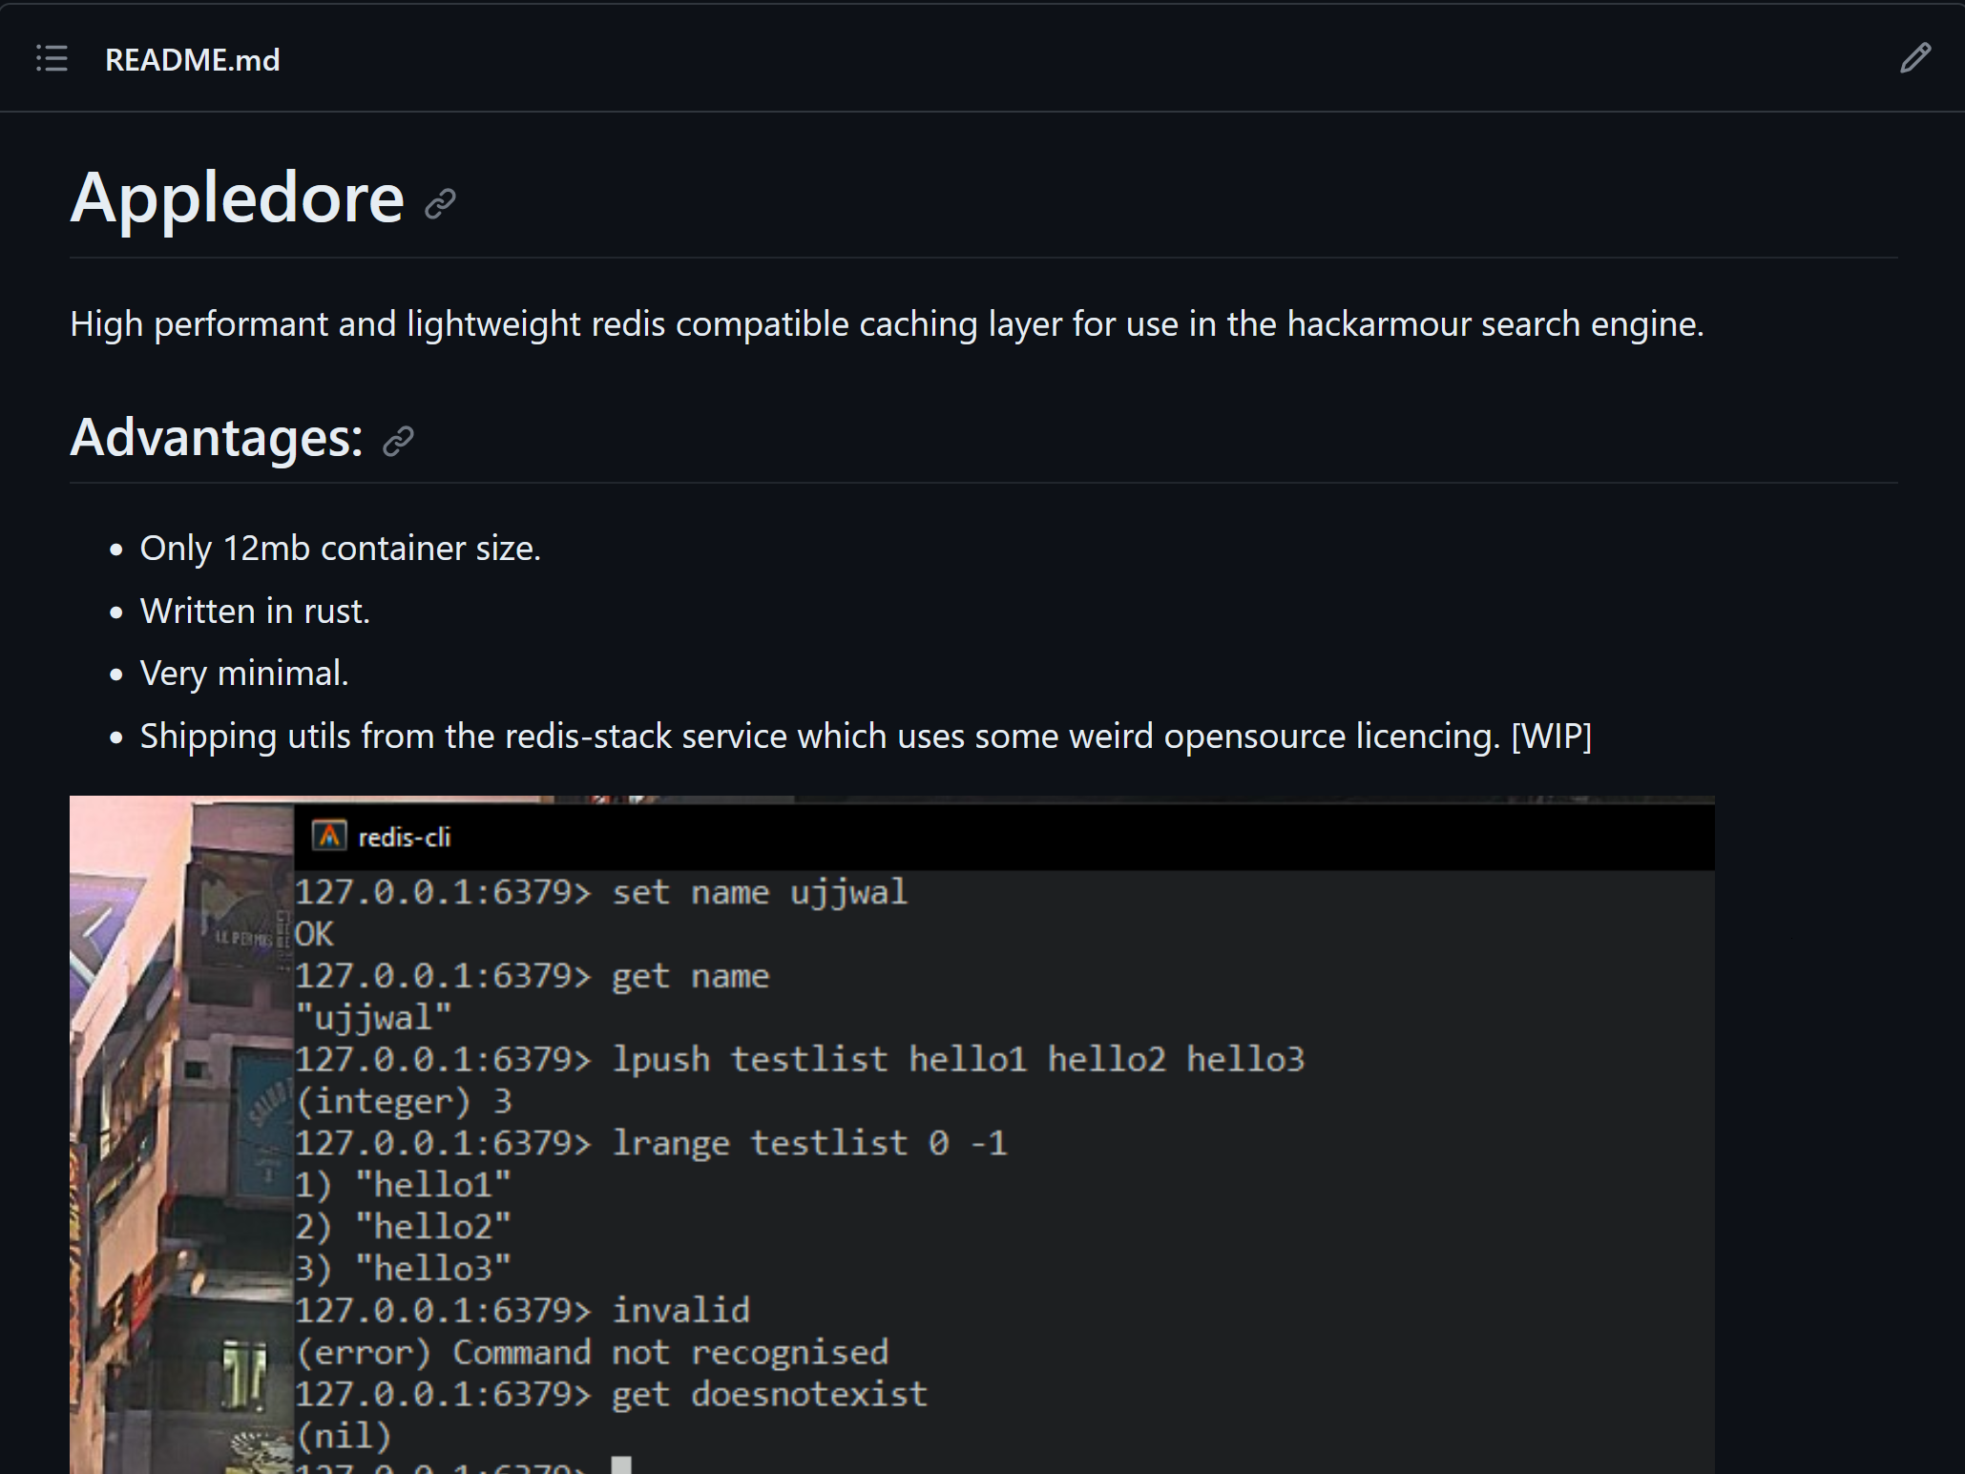The image size is (1965, 1474).
Task: Click the Only 12mb container size bullet
Action: pos(340,549)
